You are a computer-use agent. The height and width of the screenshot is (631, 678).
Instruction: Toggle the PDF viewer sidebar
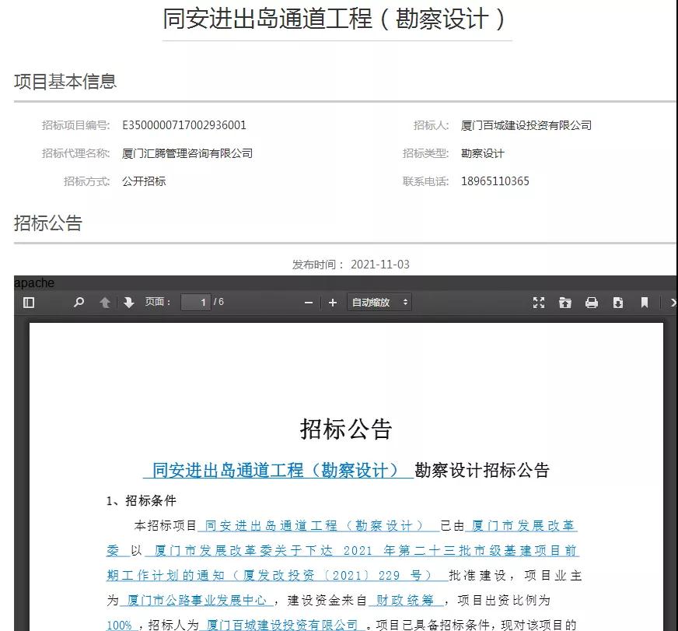coord(29,303)
